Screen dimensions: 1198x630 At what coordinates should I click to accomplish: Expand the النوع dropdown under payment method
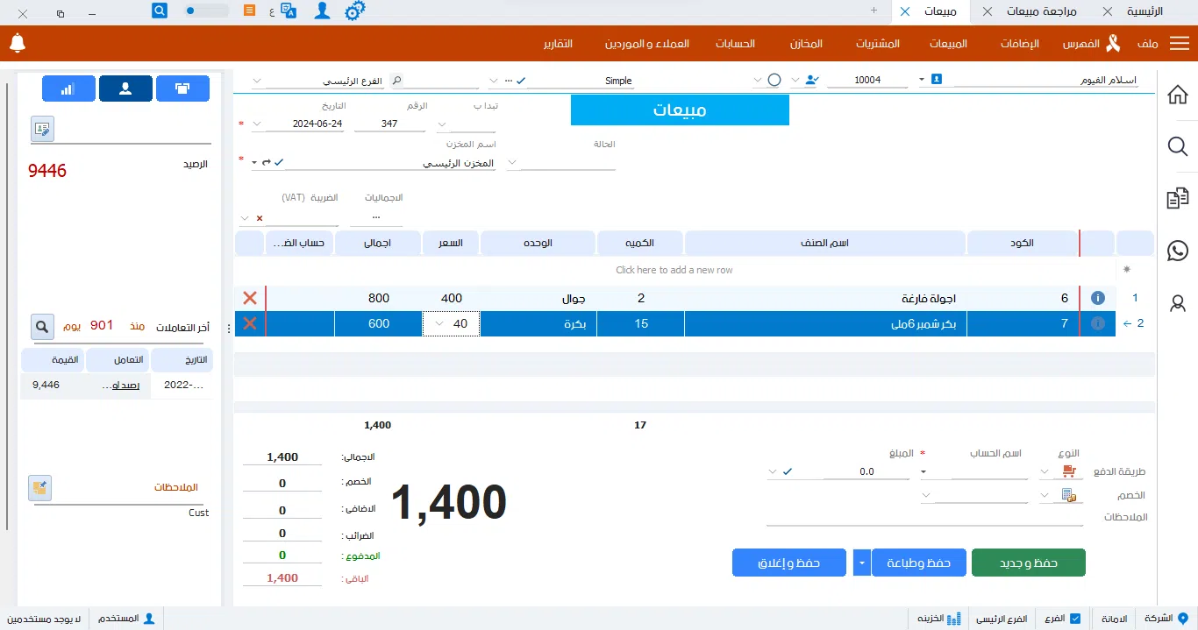pos(1044,471)
